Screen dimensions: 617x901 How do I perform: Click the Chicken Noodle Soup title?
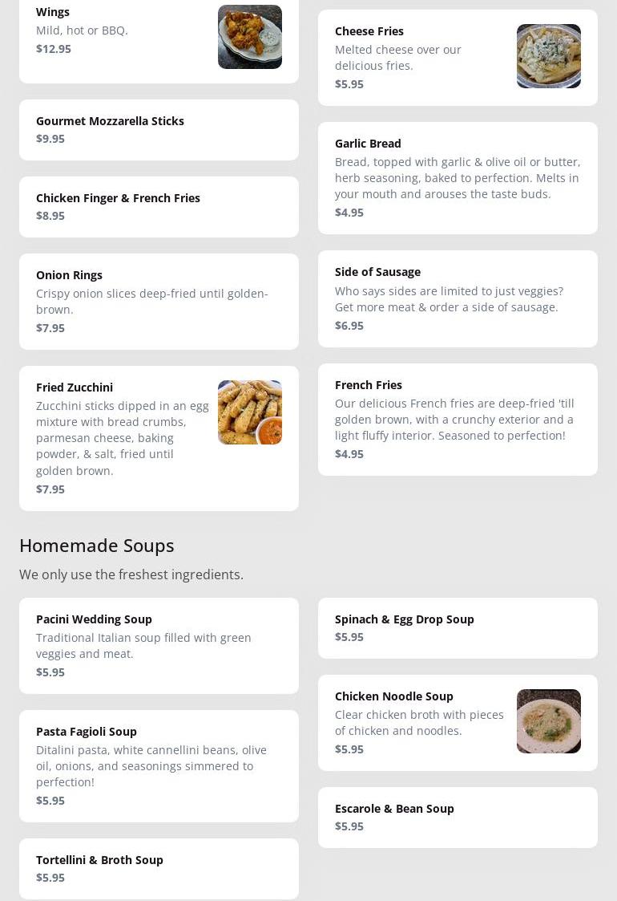[394, 696]
